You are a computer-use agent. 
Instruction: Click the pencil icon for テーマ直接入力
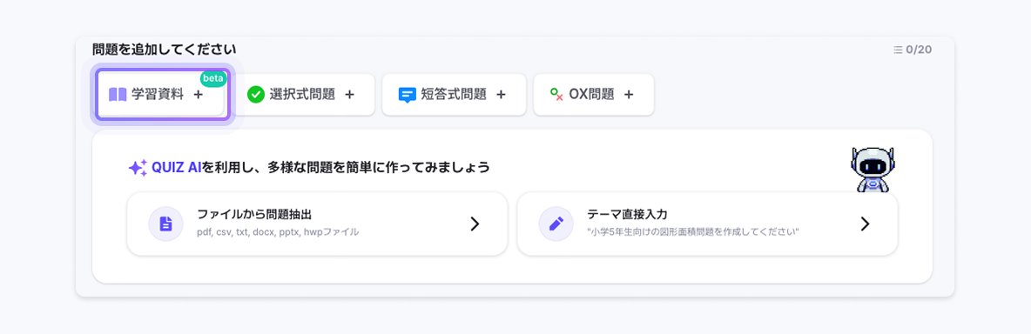pos(556,224)
